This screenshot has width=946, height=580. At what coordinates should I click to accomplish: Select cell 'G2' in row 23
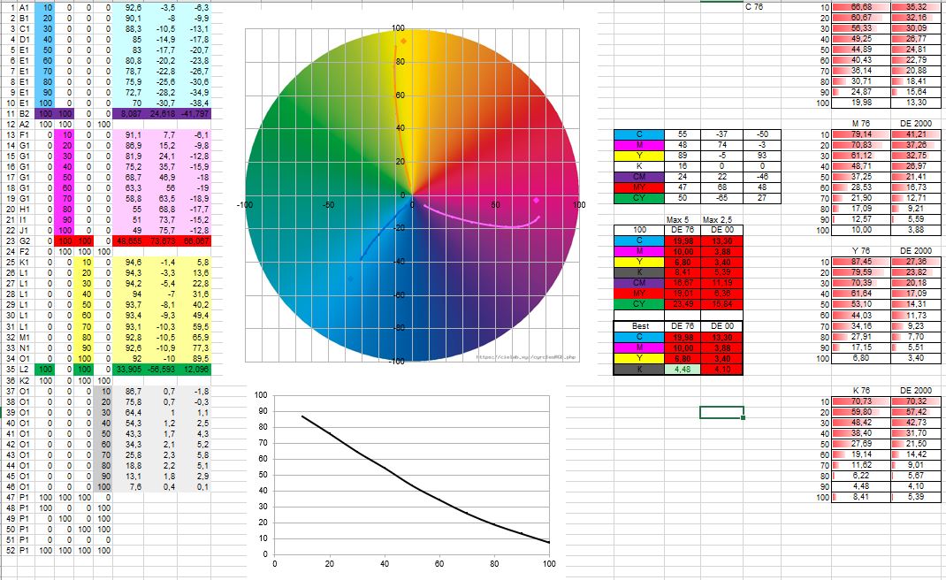(26, 240)
